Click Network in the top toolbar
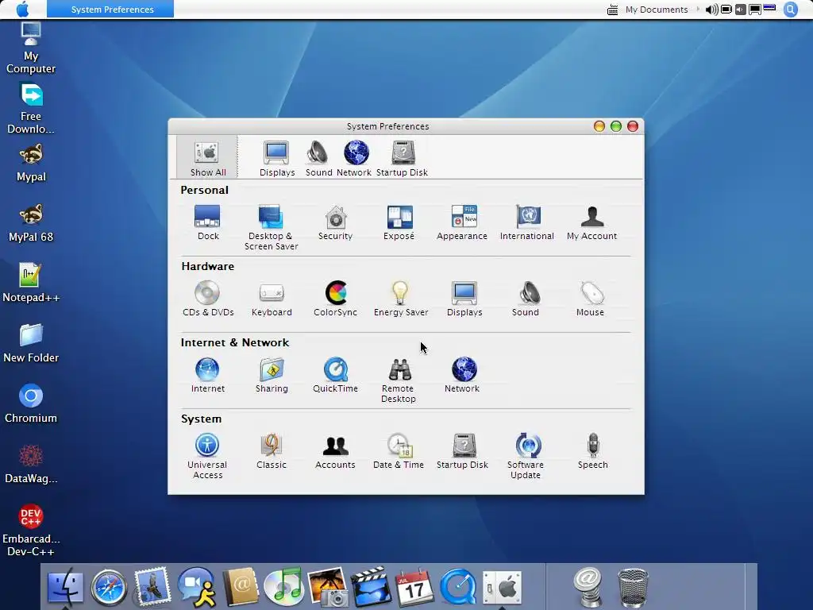813x610 pixels. [355, 159]
